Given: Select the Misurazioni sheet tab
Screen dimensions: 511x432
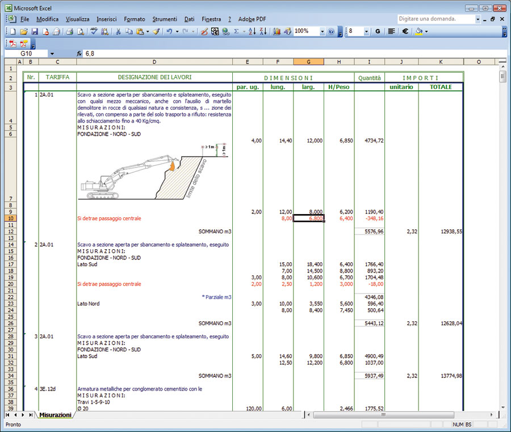Looking at the screenshot, I should 55,415.
